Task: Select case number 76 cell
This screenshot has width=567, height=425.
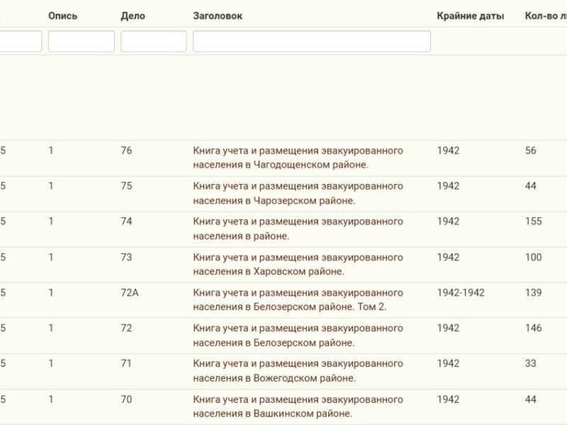Action: coord(126,151)
